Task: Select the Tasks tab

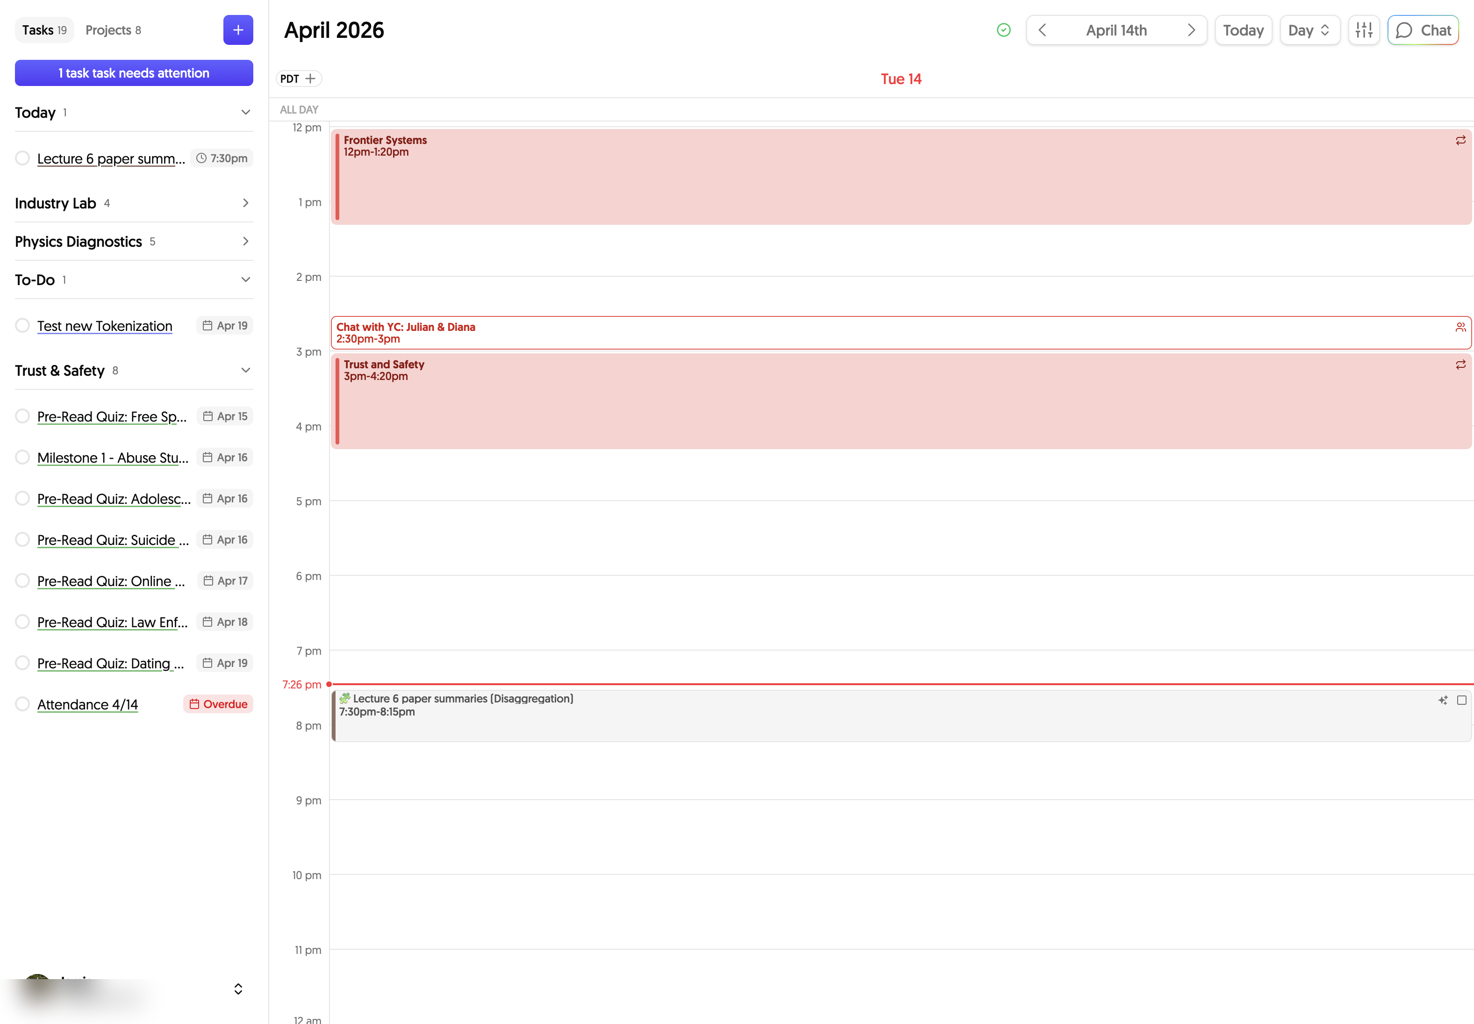Action: (44, 30)
